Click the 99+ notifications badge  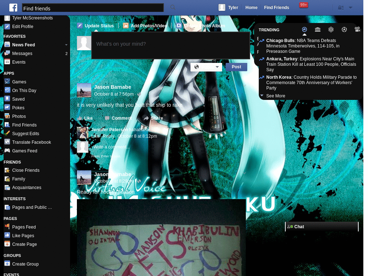click(303, 5)
